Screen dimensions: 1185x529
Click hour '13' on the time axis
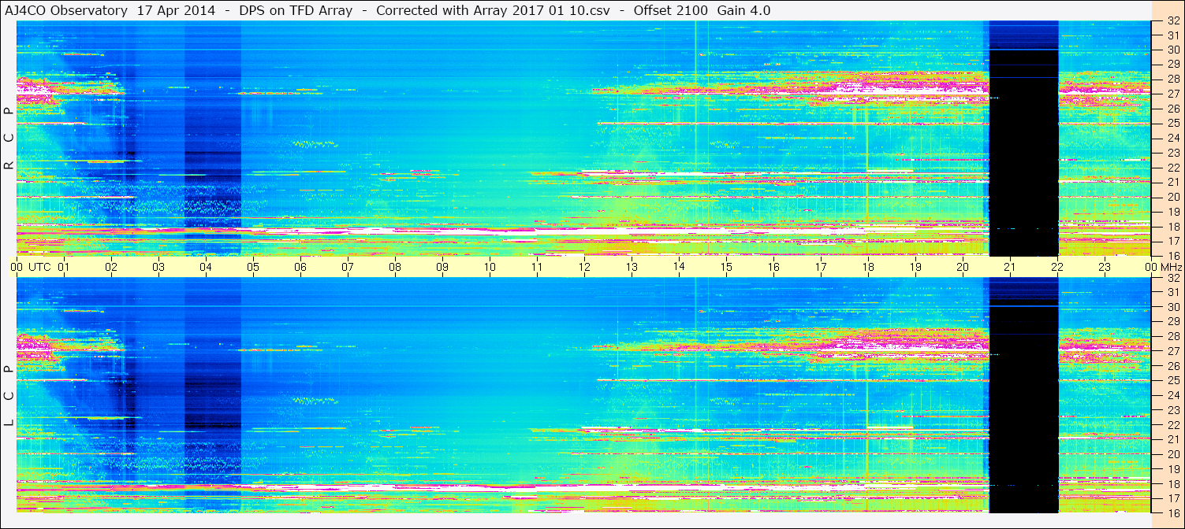tap(632, 267)
